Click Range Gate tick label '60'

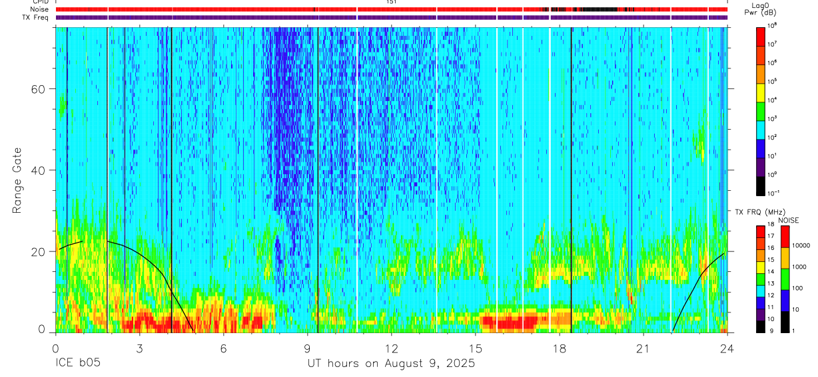(x=39, y=89)
